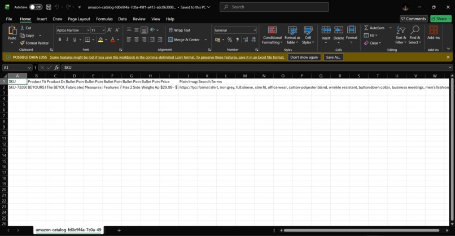Click the Possible Data Loss message link
The width and height of the screenshot is (455, 236).
click(x=167, y=57)
